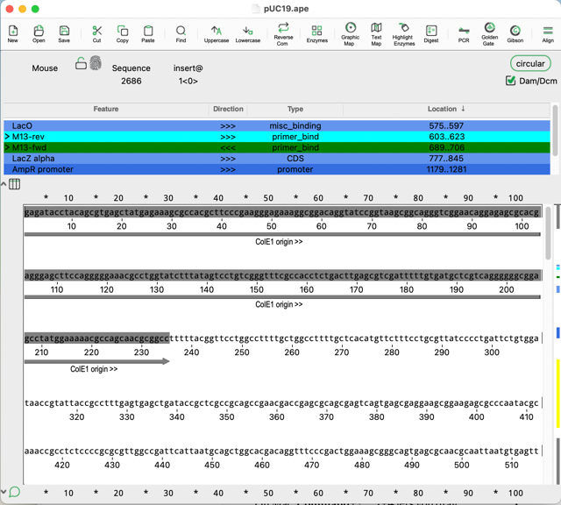Select the LacO feature row
This screenshot has height=505, width=561.
point(277,125)
